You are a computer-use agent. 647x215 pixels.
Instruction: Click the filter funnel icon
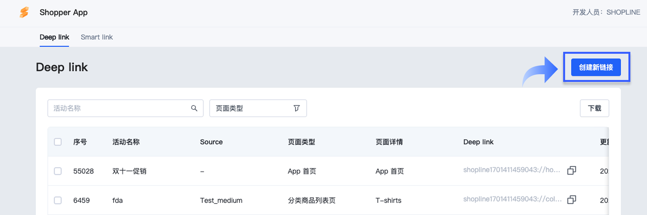click(x=297, y=108)
